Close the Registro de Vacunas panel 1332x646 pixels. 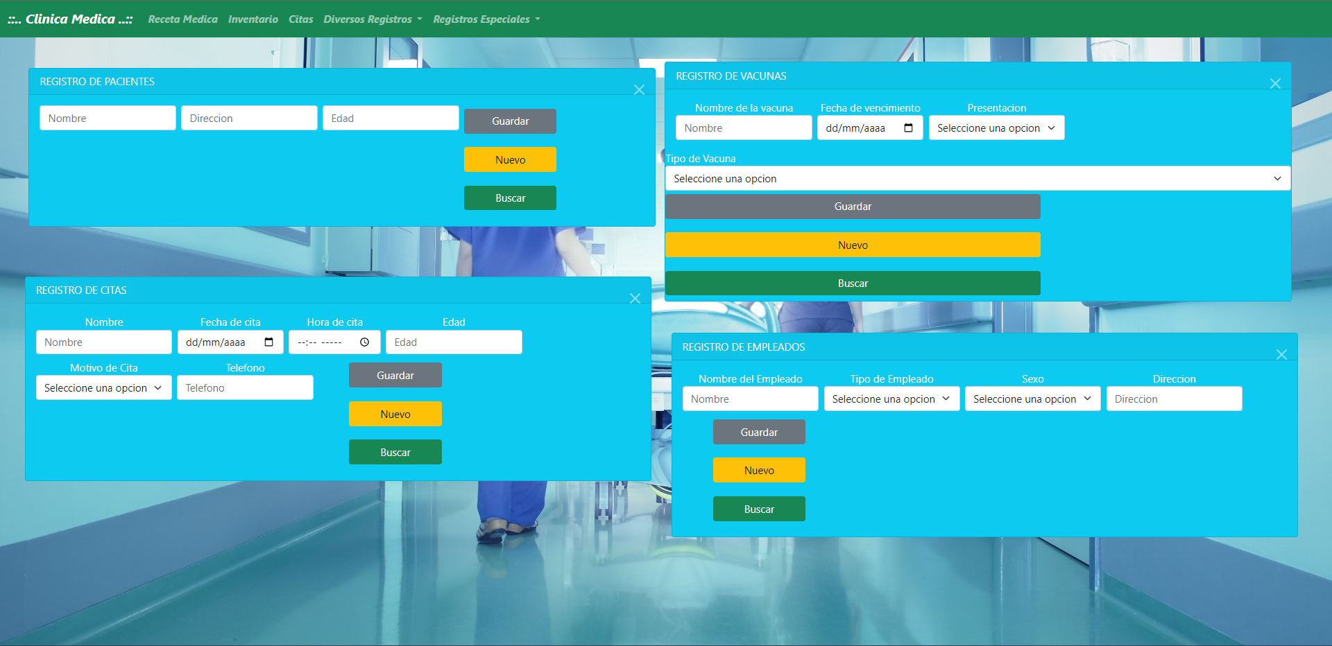click(x=1275, y=84)
